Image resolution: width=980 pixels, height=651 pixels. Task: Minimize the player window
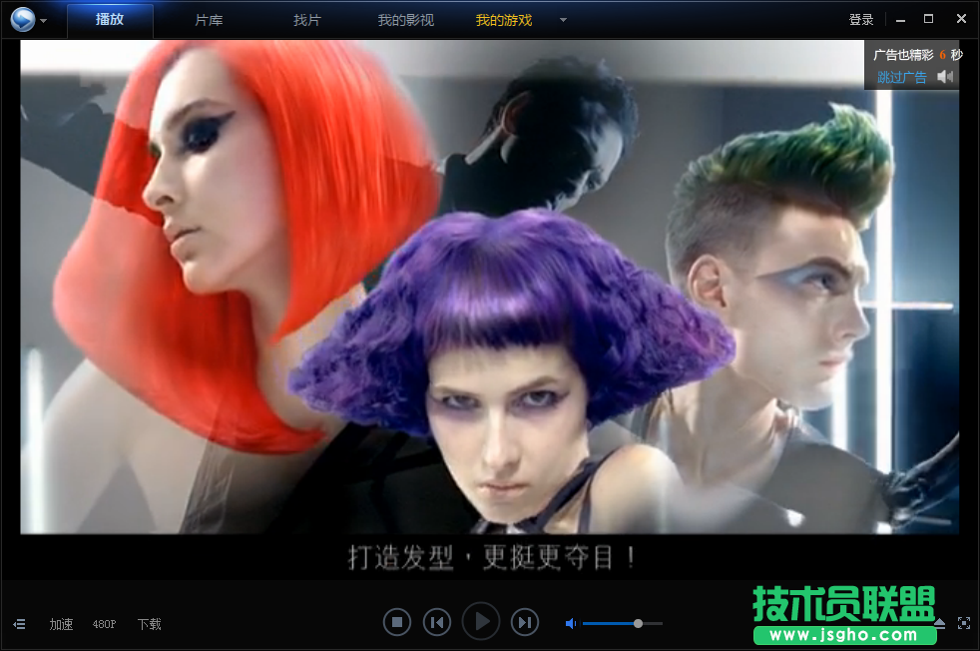point(900,20)
